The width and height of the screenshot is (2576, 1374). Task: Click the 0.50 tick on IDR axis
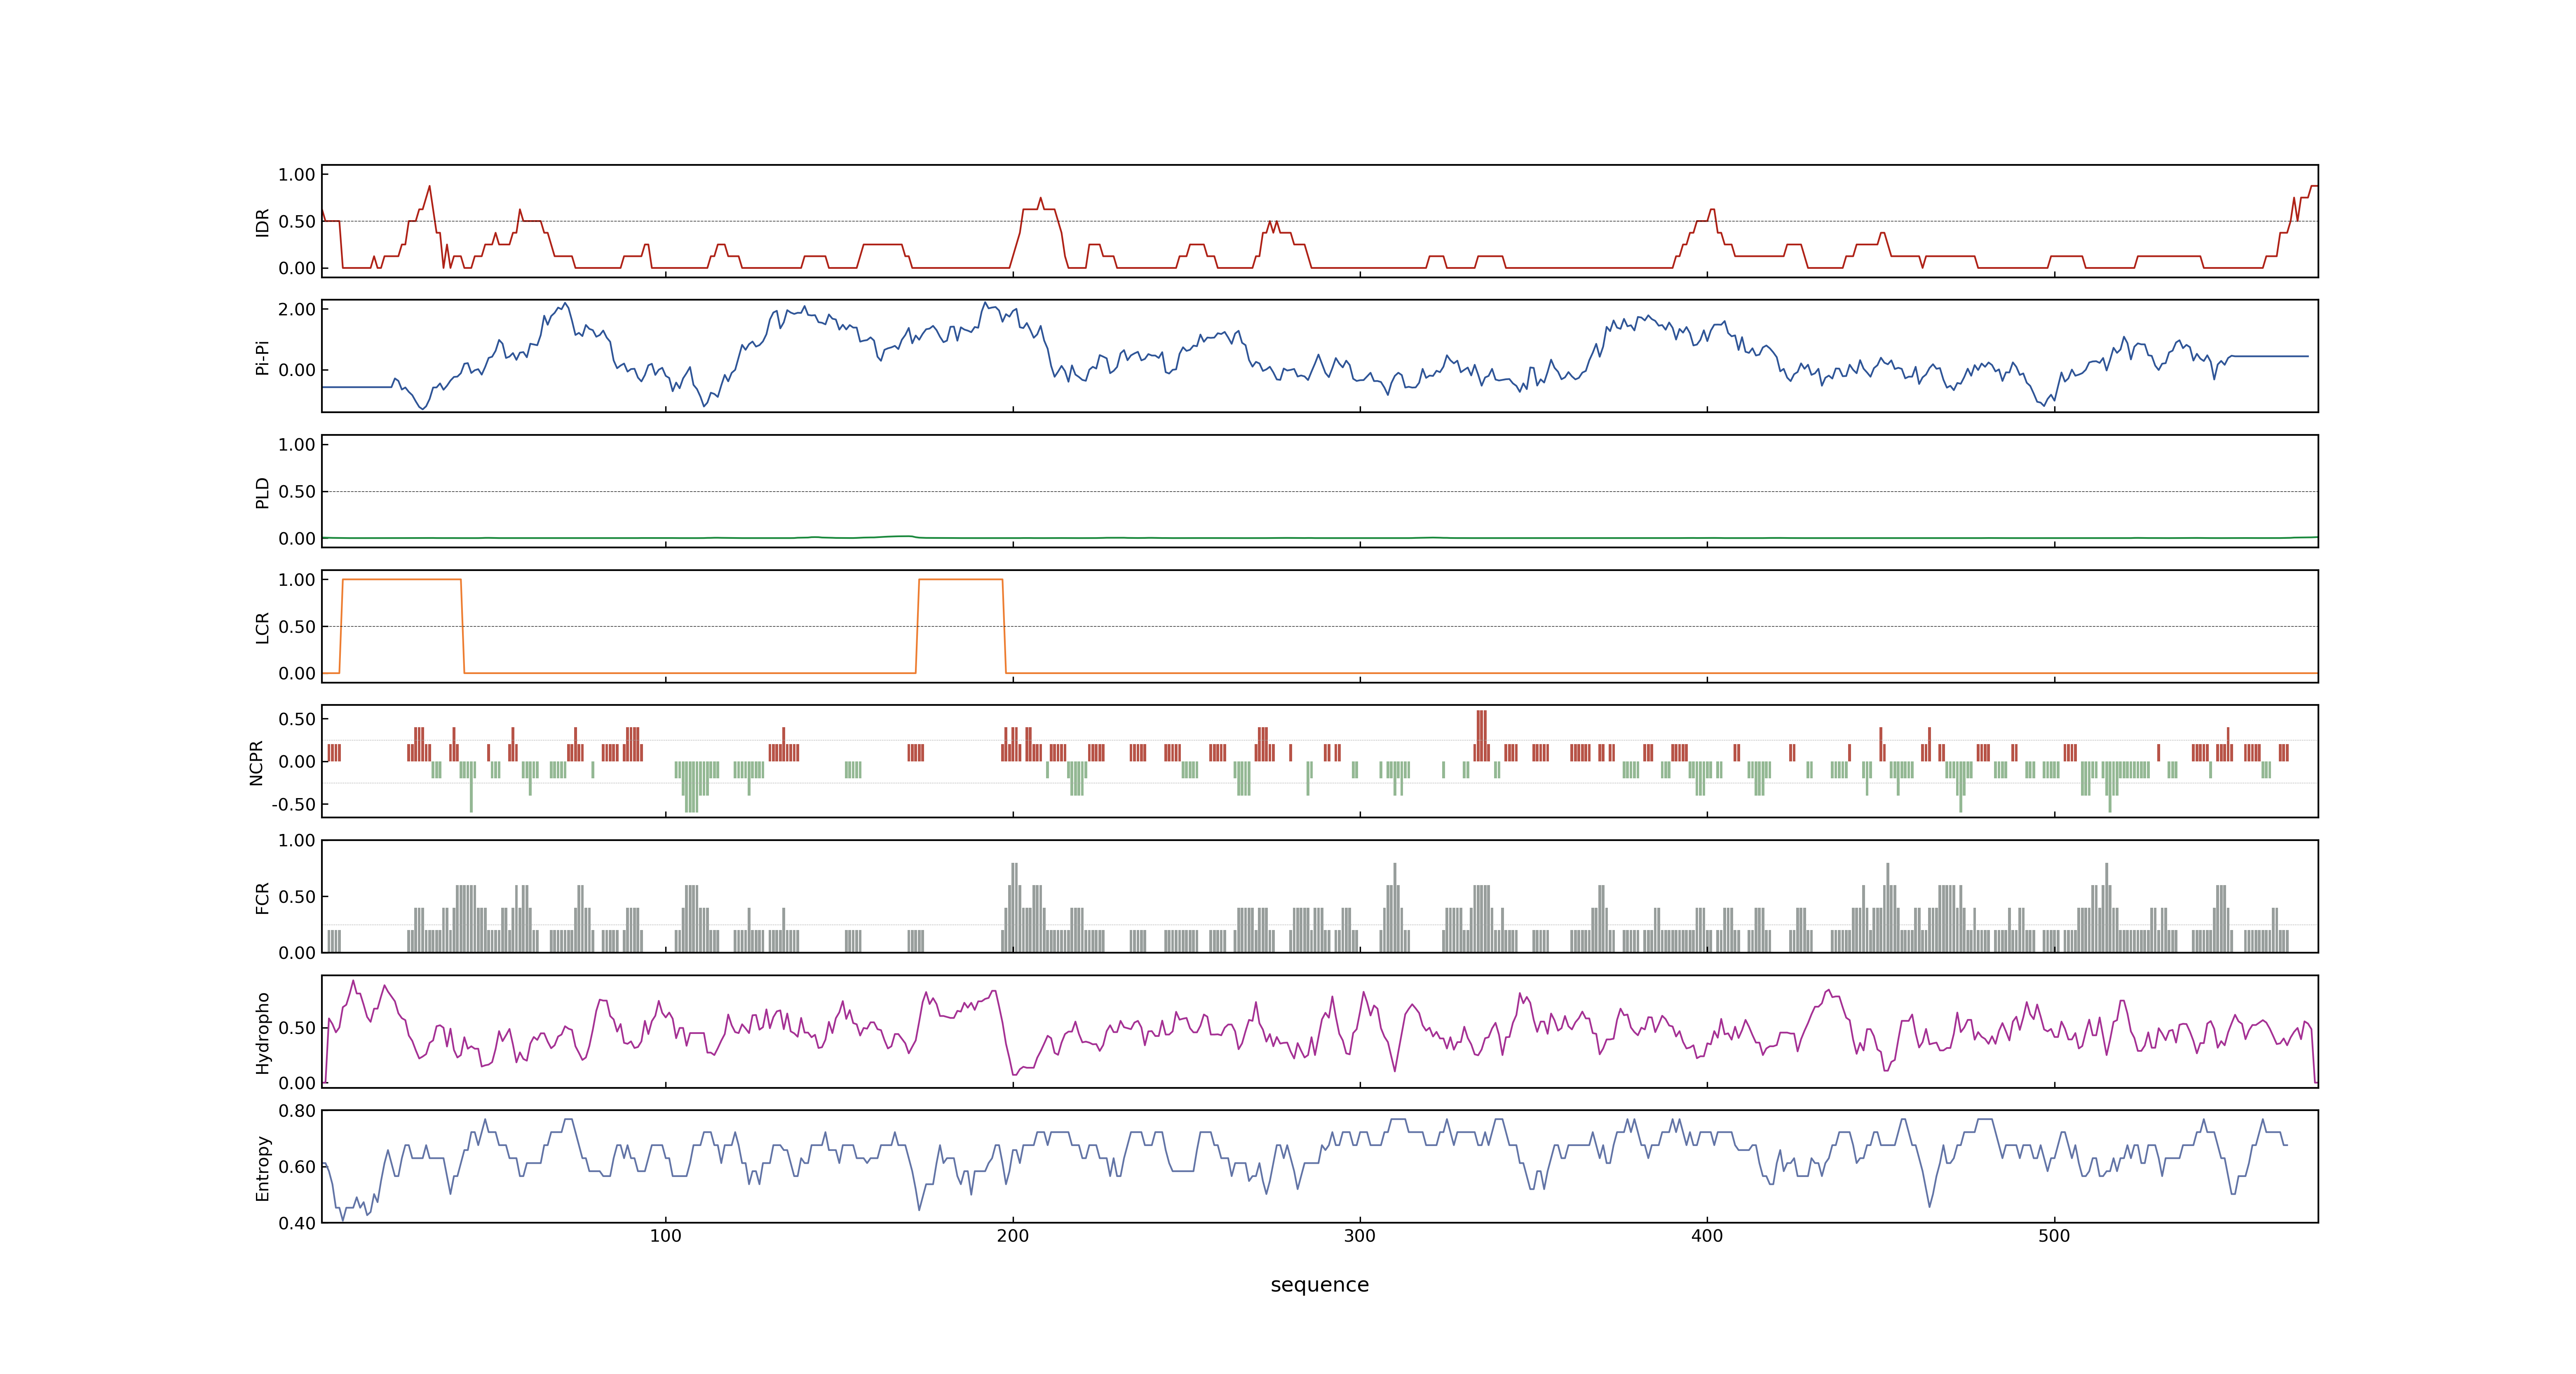pyautogui.click(x=297, y=222)
